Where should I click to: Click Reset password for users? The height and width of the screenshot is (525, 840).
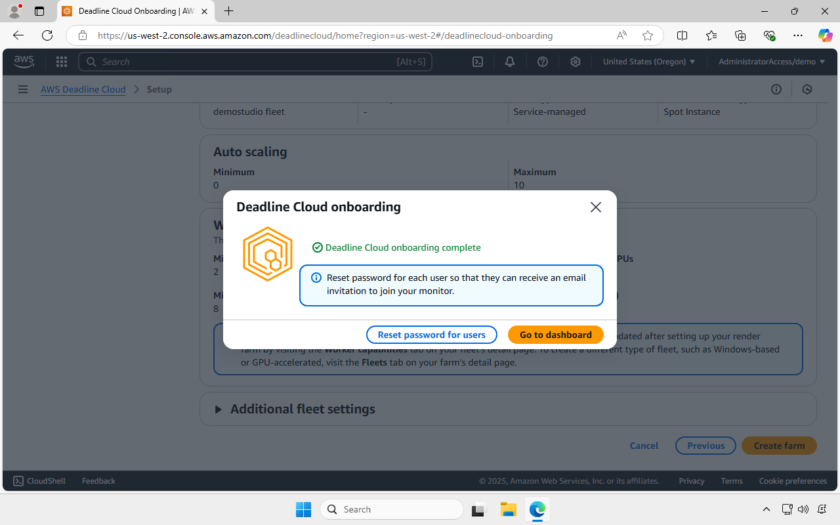pyautogui.click(x=431, y=335)
